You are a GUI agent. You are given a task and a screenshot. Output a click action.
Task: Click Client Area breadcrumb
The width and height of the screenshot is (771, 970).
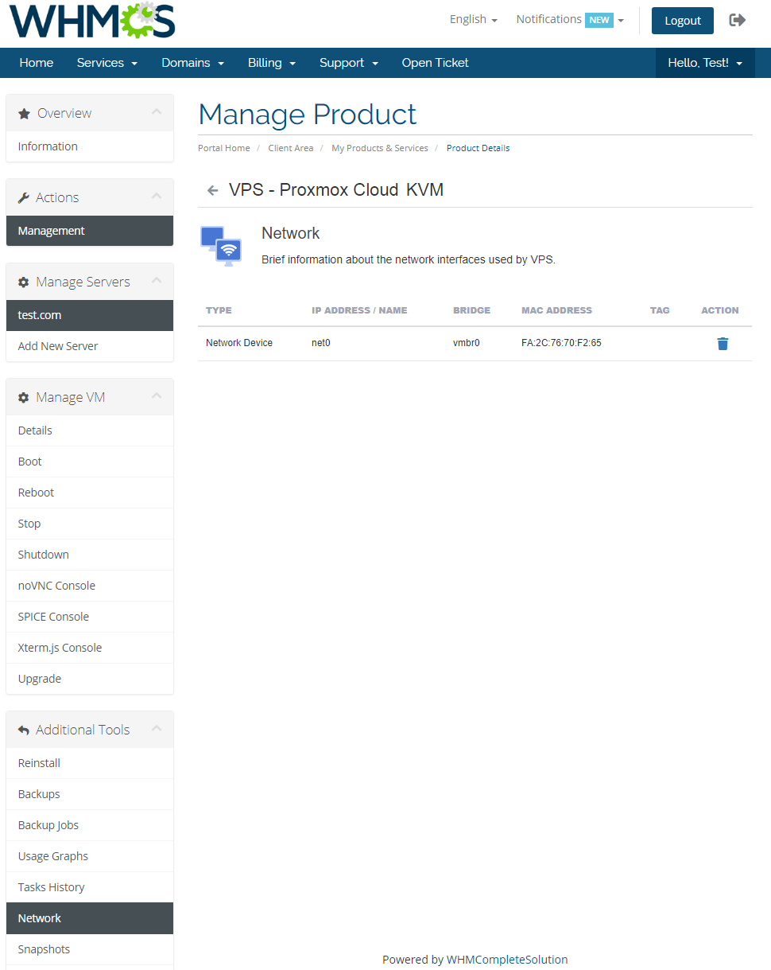pos(291,148)
